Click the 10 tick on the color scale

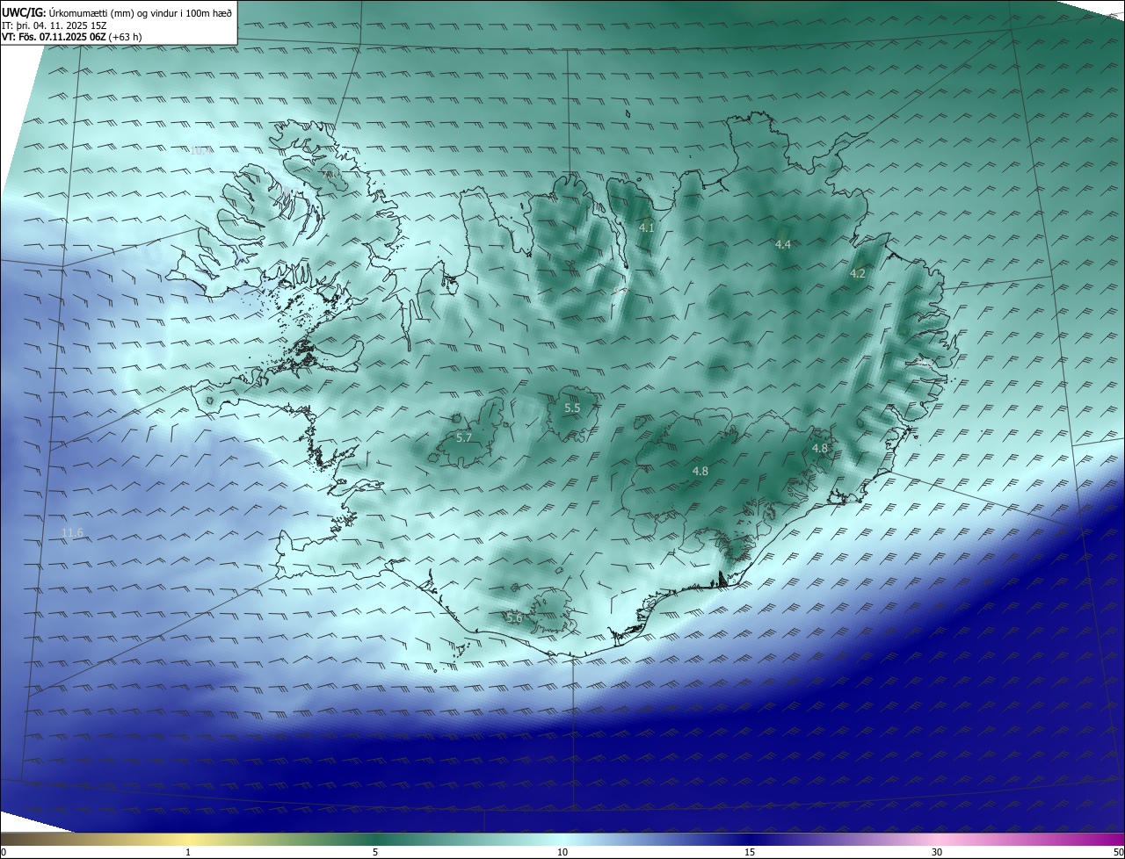562,852
